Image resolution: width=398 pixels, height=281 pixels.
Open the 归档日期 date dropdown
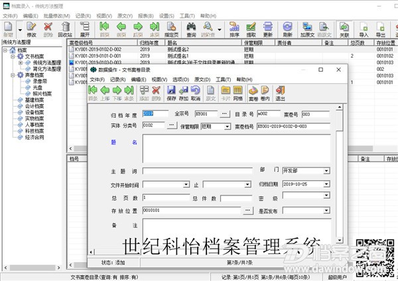point(326,184)
